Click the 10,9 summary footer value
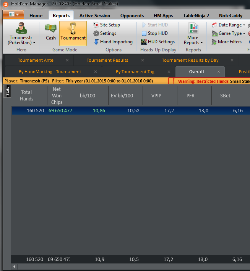Screen dimensions: 250x271 tap(99, 259)
